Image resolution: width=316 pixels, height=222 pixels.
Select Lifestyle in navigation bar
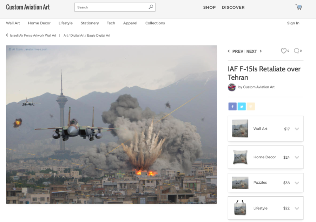pos(66,23)
